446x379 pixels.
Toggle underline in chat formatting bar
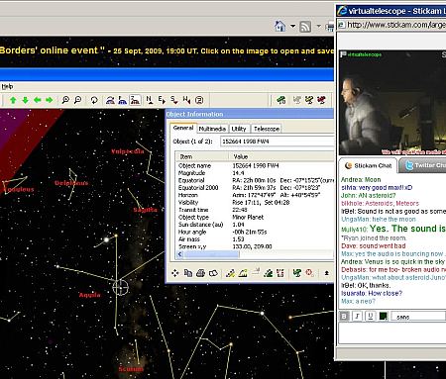[x=371, y=317]
